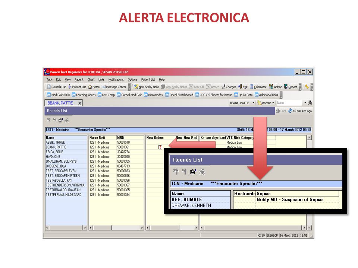This screenshot has width=358, height=268.
Task: Click the MRN column header
Action: coord(130,138)
